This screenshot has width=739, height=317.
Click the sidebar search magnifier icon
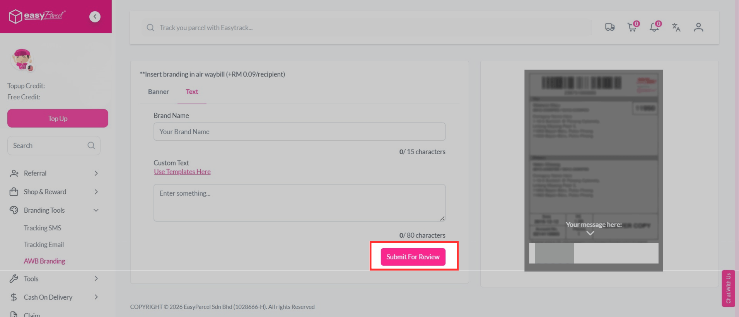pos(91,146)
